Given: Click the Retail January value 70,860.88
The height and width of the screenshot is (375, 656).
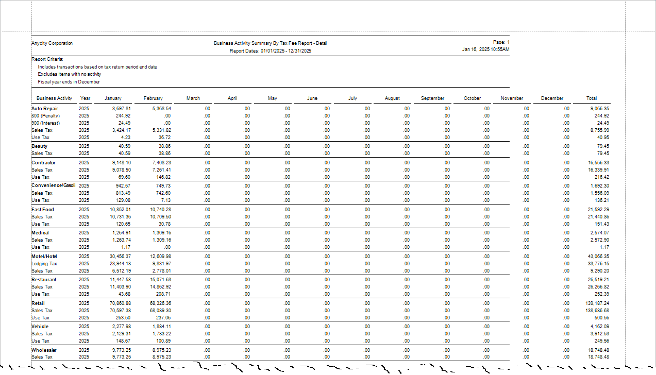Looking at the screenshot, I should coord(117,303).
